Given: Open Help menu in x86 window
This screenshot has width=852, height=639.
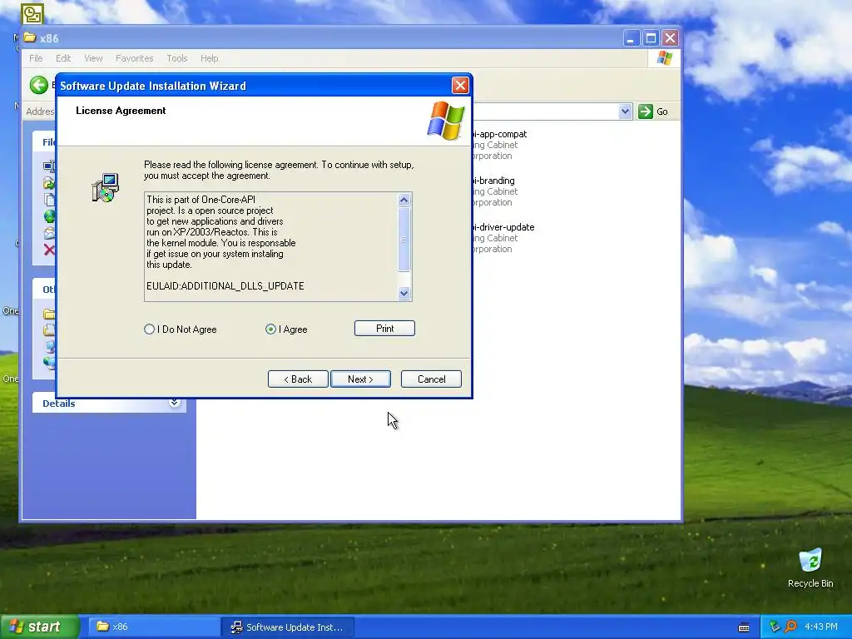Looking at the screenshot, I should (x=209, y=58).
